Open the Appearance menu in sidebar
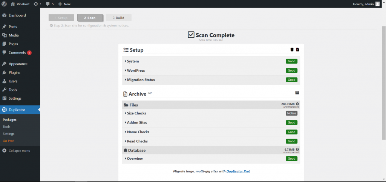 [x=18, y=64]
